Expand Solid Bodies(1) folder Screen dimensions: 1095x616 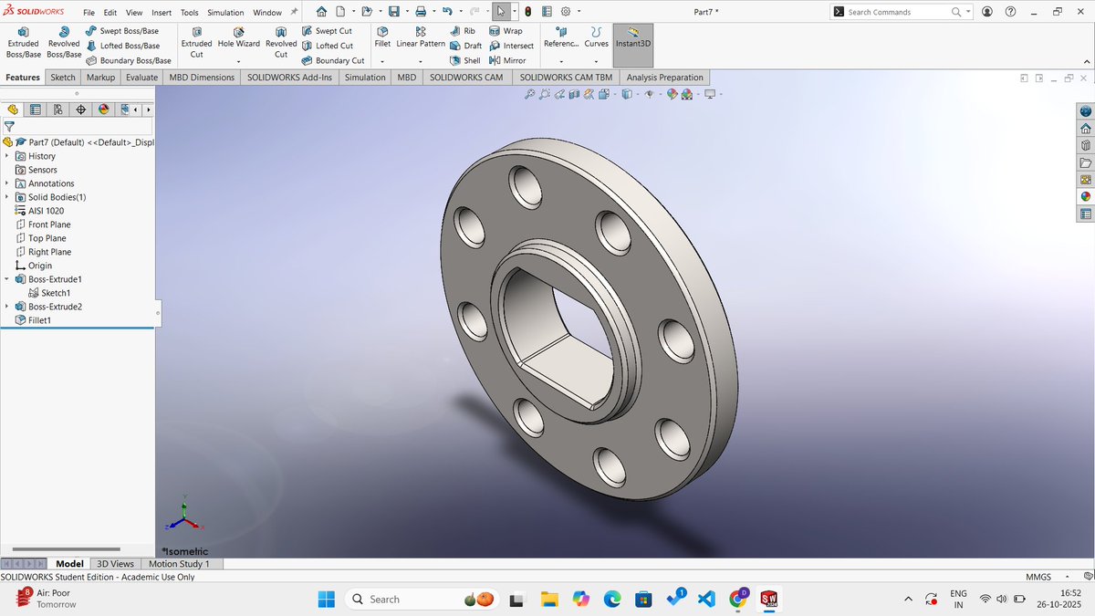[x=6, y=197]
